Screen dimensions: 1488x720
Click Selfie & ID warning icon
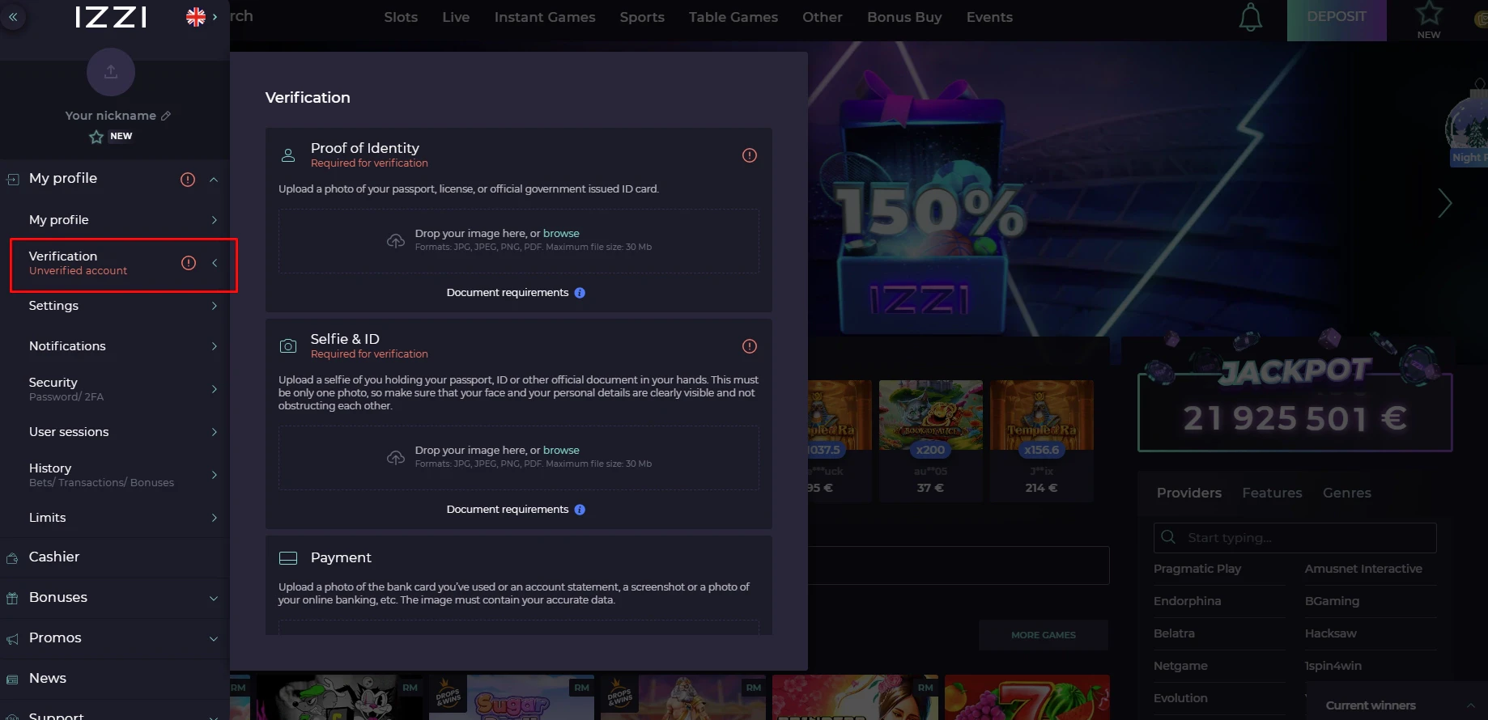pos(750,346)
